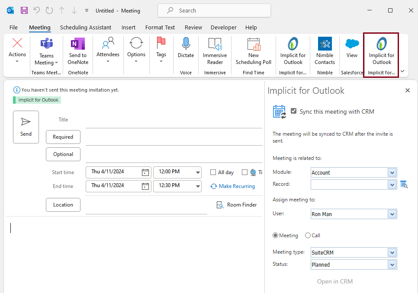Open the Help tab

[251, 27]
